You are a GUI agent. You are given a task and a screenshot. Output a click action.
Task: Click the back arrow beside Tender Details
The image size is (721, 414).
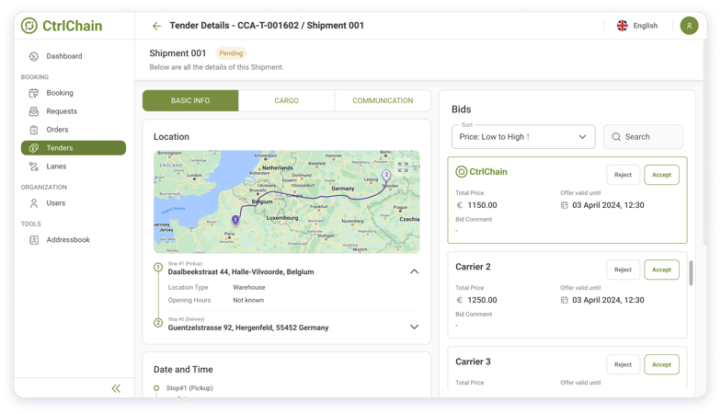156,26
